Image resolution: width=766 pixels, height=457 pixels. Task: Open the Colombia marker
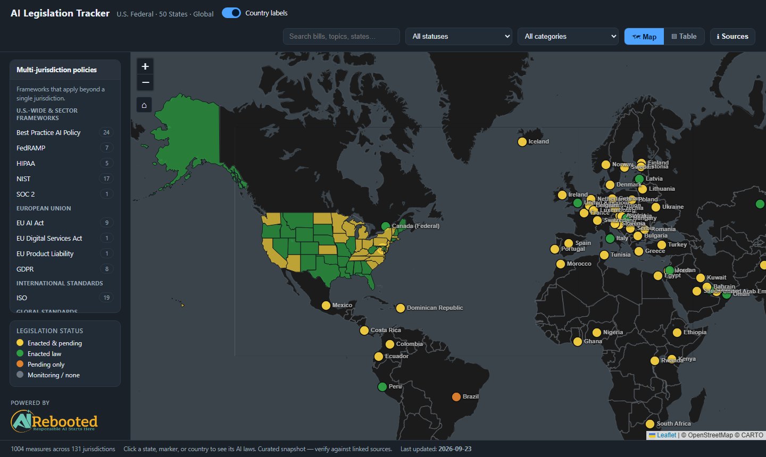pyautogui.click(x=390, y=344)
